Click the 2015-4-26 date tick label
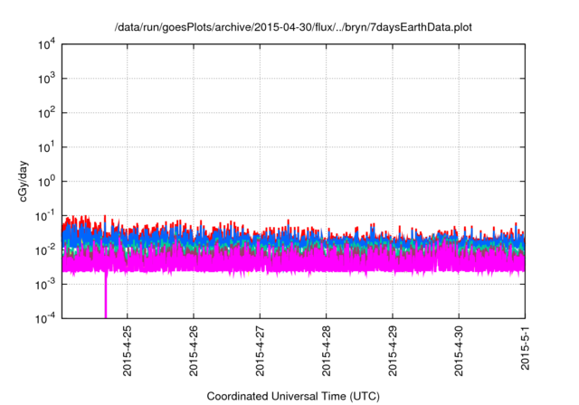The height and width of the screenshot is (405, 579). coord(194,351)
